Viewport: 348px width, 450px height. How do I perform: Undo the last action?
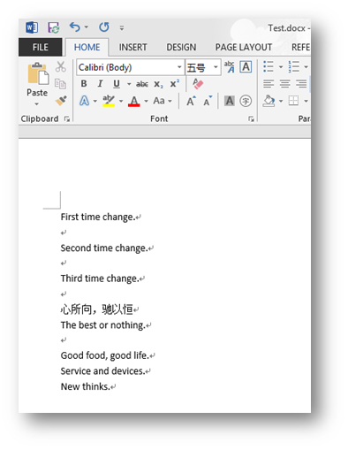point(74,27)
